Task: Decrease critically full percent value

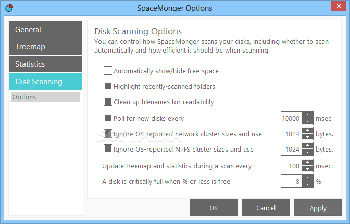Action: 307,184
